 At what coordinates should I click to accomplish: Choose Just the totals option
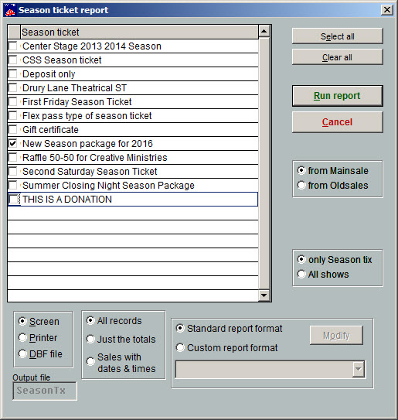90,339
